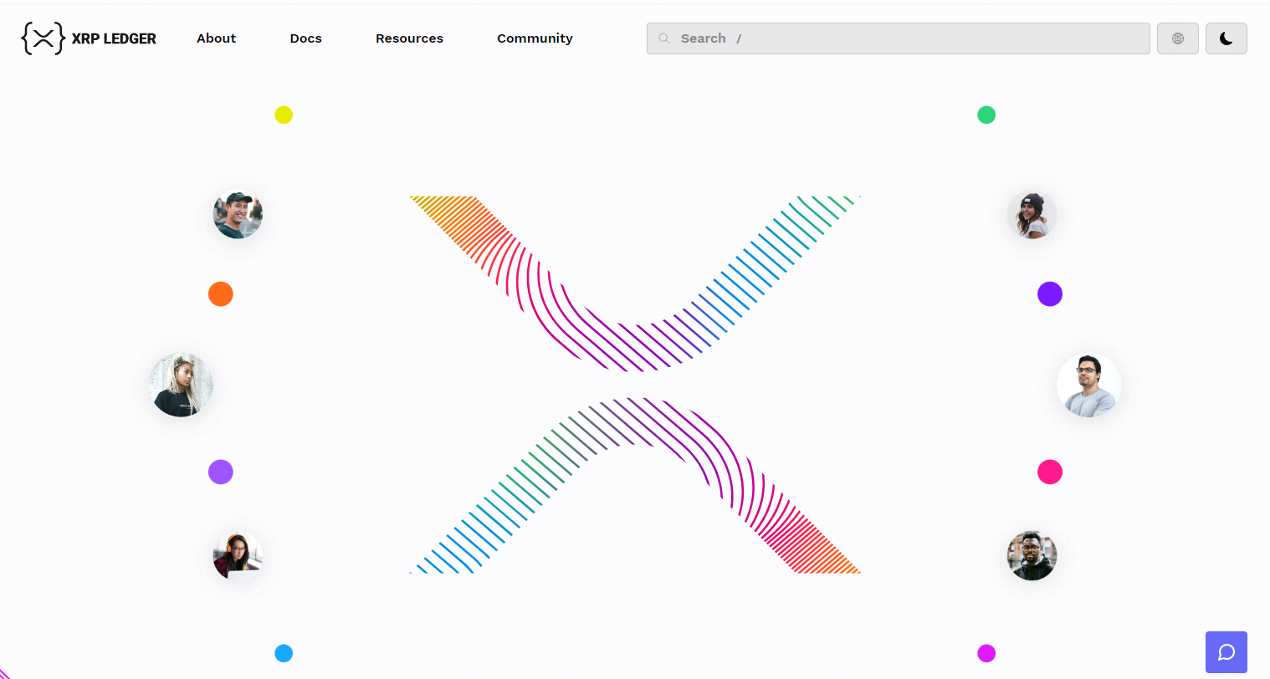Click the XRP Ledger logo
This screenshot has height=679, width=1270.
click(x=89, y=38)
